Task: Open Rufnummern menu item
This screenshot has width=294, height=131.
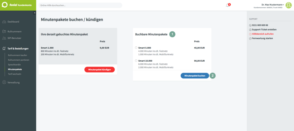Action: point(14,32)
